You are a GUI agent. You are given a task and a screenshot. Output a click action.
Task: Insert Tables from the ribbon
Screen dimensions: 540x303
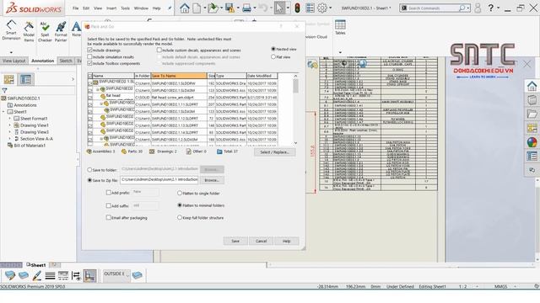tap(340, 27)
